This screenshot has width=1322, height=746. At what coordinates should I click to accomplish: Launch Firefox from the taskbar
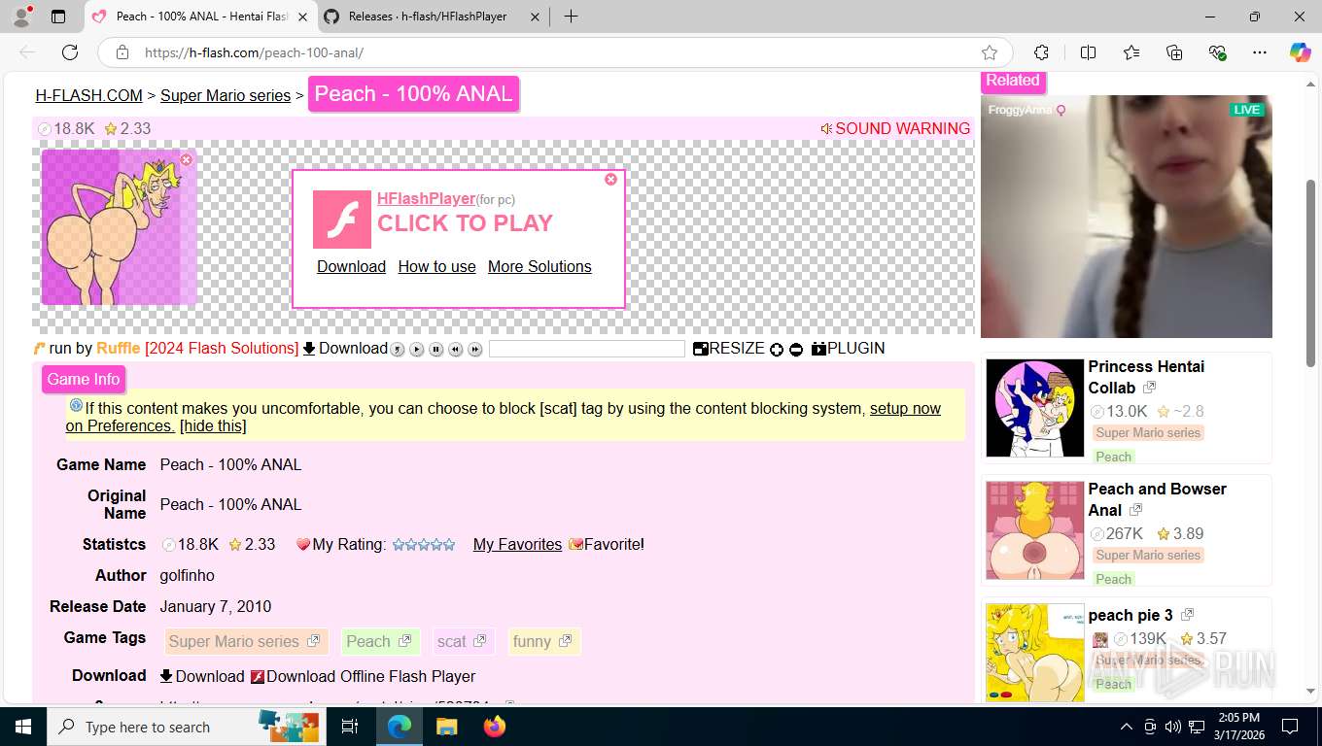click(495, 727)
